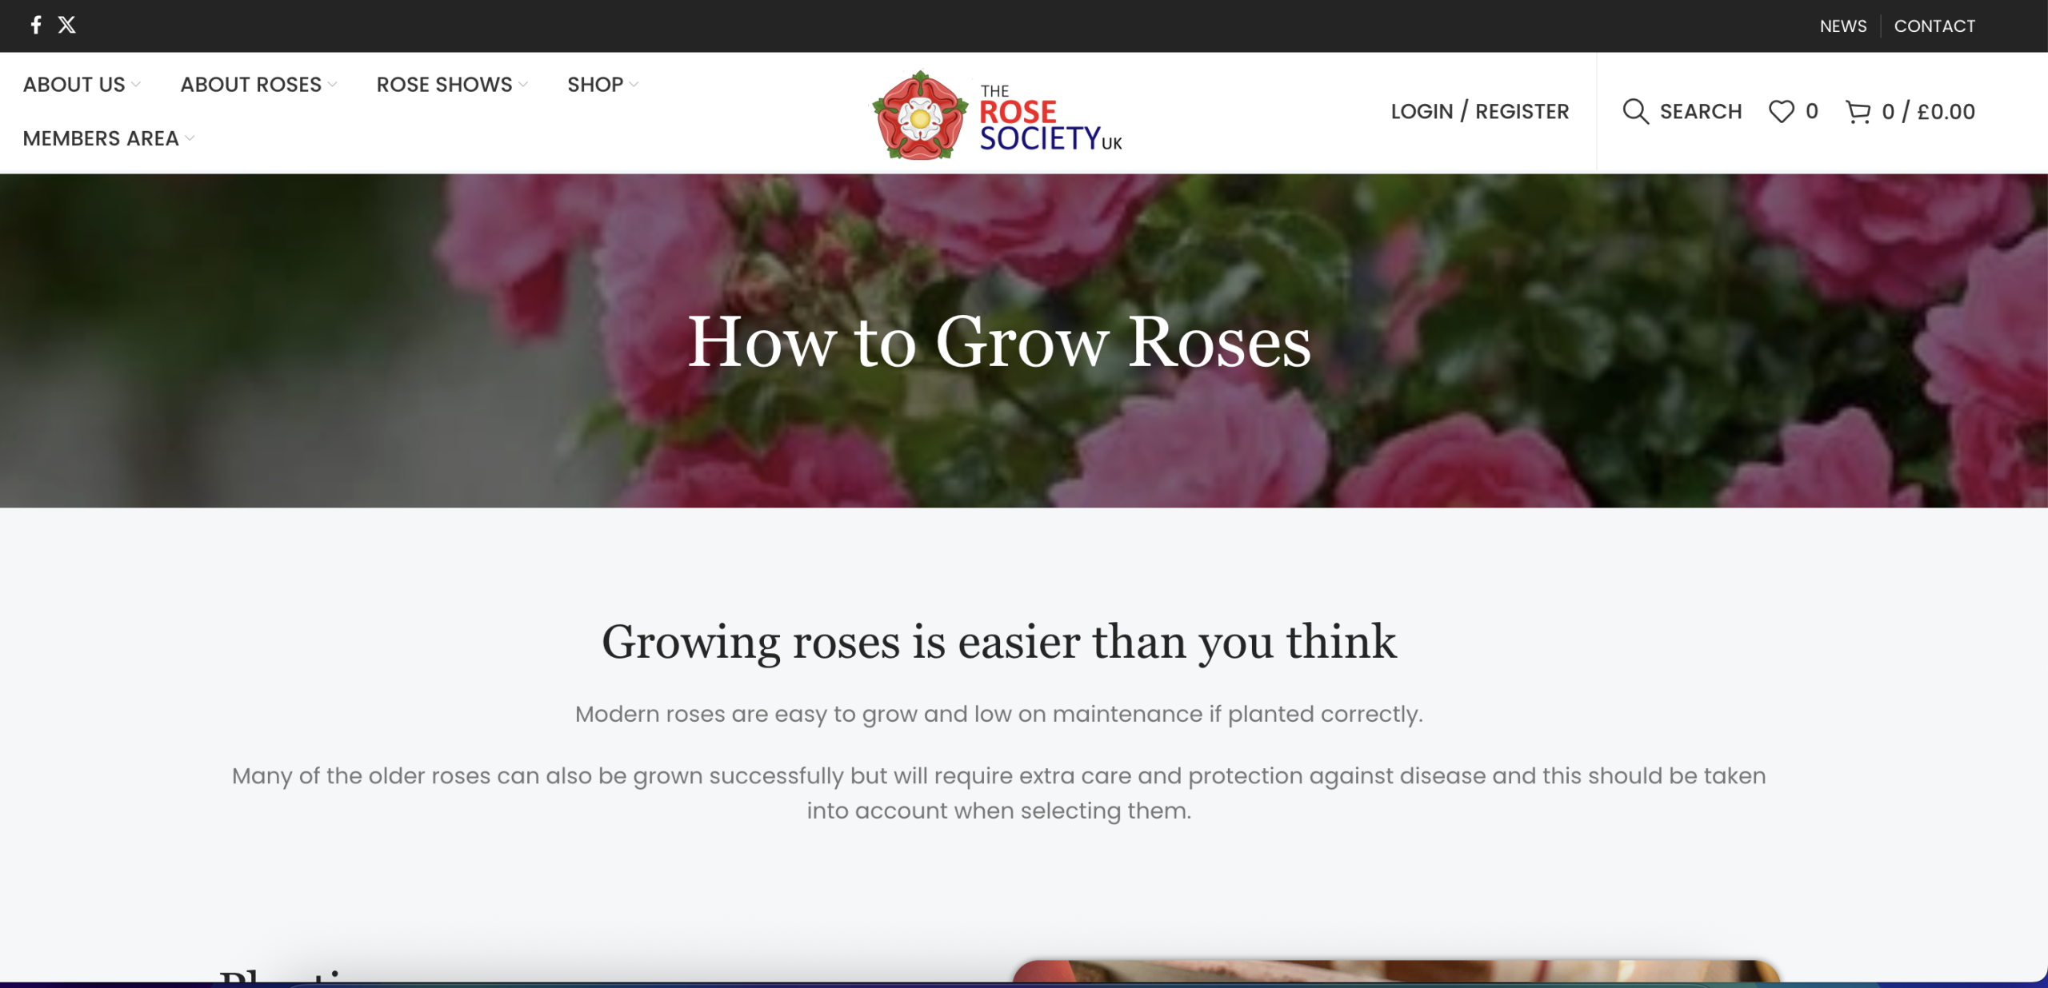Click the cart total £0.00 text
The width and height of the screenshot is (2048, 988).
(1946, 112)
